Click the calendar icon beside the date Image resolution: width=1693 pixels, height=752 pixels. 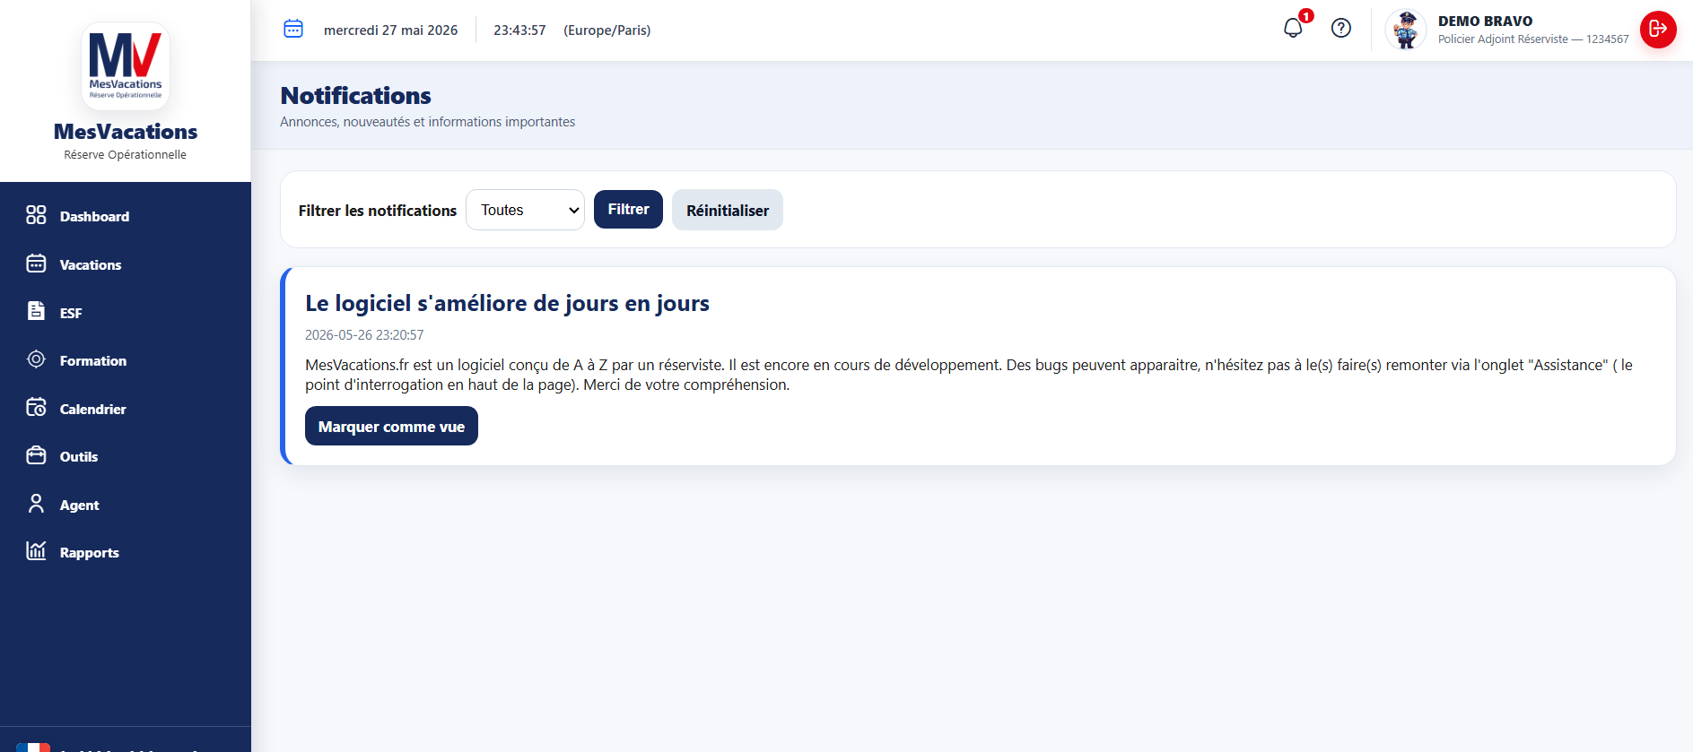pyautogui.click(x=293, y=29)
